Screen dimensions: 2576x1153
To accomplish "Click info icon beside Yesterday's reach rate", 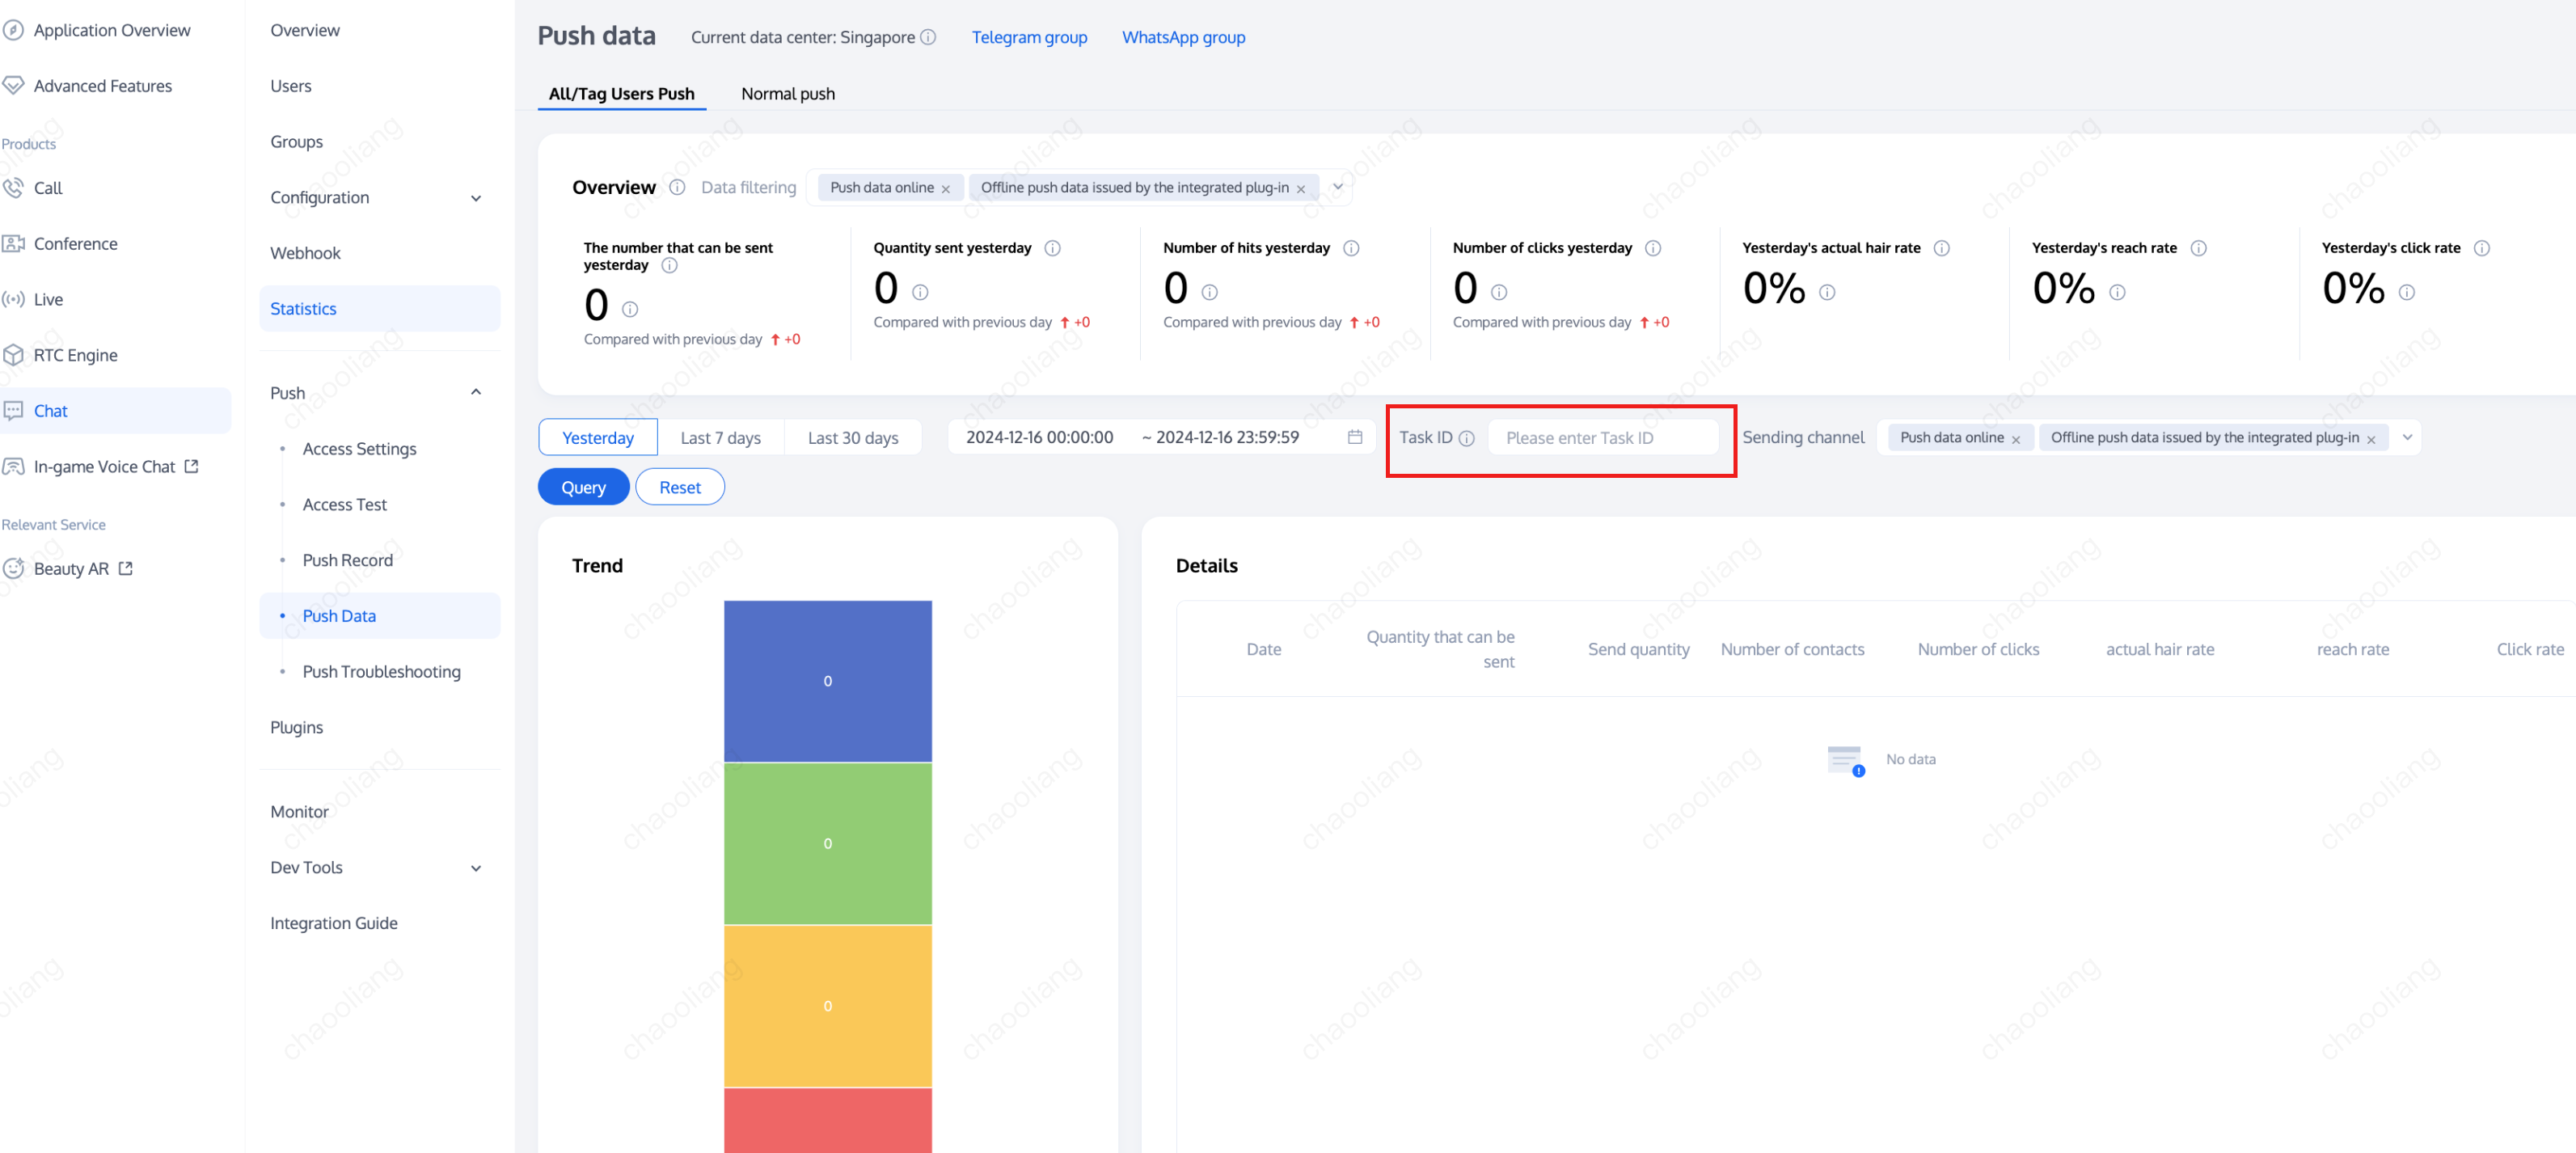I will 2198,248.
